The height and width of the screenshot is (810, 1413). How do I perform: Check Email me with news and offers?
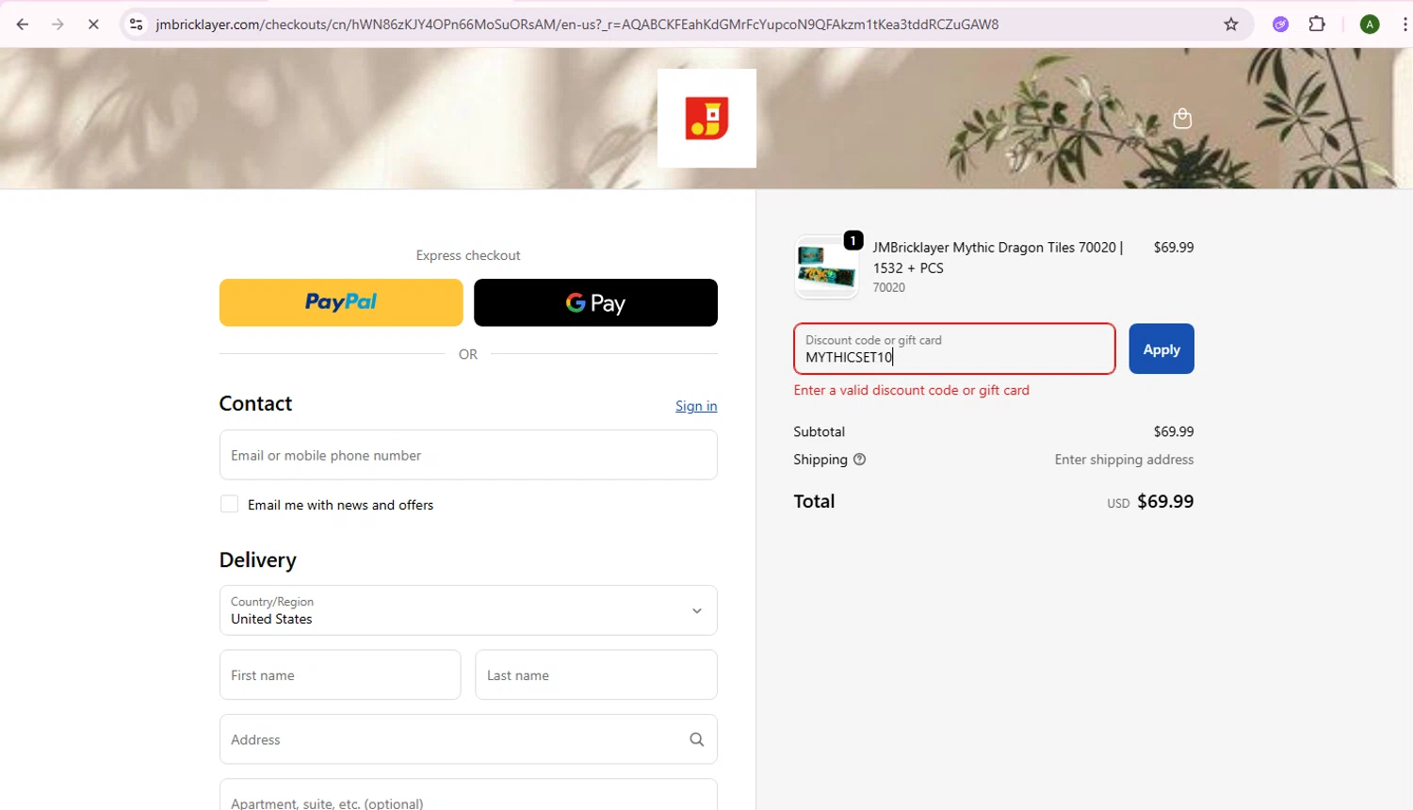pos(229,504)
